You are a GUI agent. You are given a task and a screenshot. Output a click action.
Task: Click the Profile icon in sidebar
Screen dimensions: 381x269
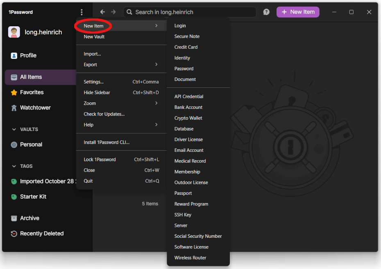[14, 56]
